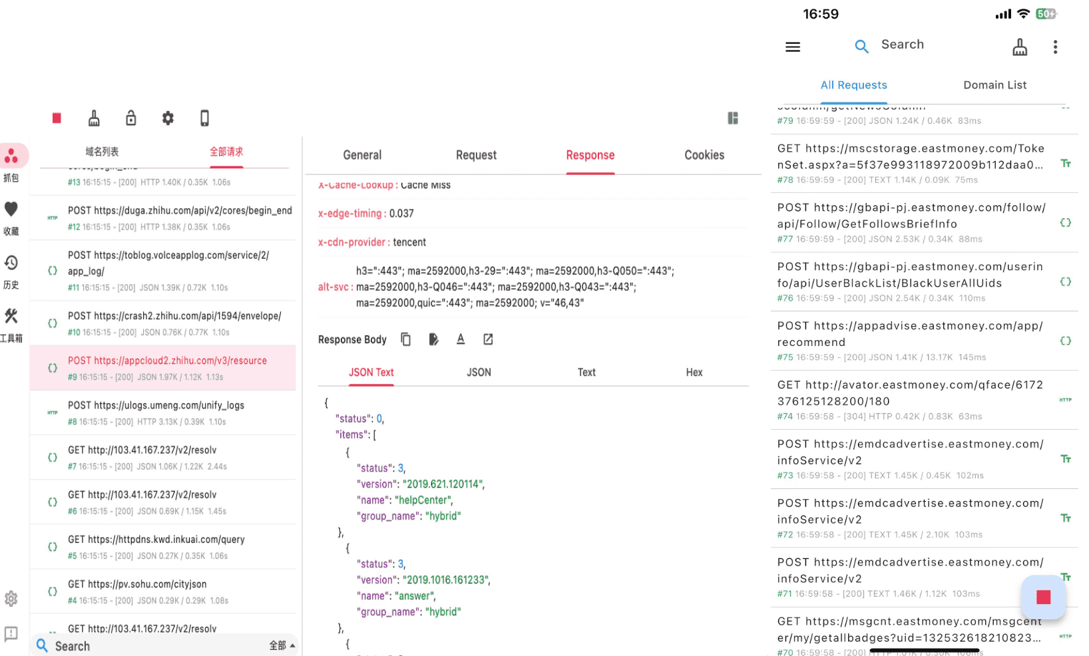Image resolution: width=1089 pixels, height=656 pixels.
Task: Click the text-format A icon beside Response Body
Action: point(461,339)
